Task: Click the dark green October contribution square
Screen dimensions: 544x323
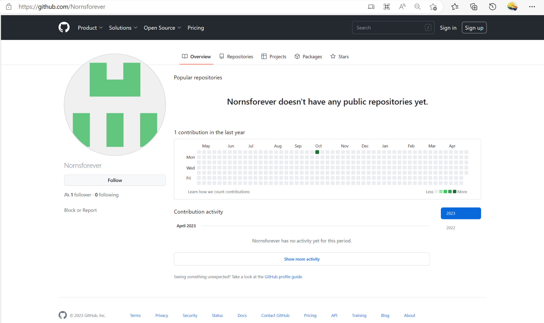Action: click(x=317, y=152)
